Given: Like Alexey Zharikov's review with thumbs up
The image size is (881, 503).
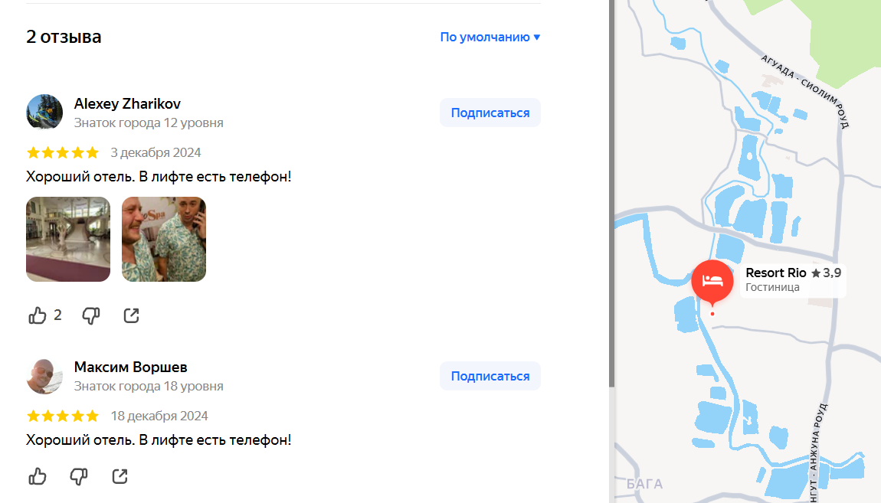Looking at the screenshot, I should [x=38, y=315].
